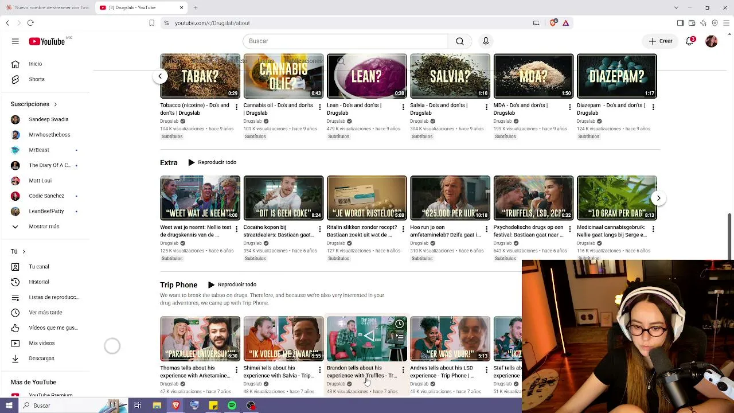
Task: Open Windows Start menu
Action: pos(9,406)
